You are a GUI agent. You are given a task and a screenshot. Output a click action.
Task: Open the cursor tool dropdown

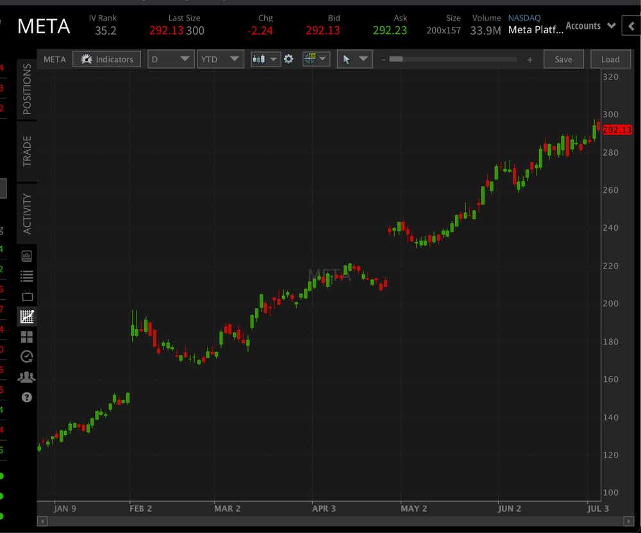pos(354,59)
